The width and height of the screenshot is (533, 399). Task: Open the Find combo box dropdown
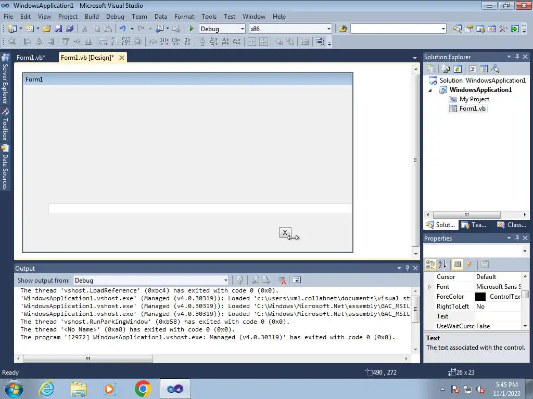(443, 29)
